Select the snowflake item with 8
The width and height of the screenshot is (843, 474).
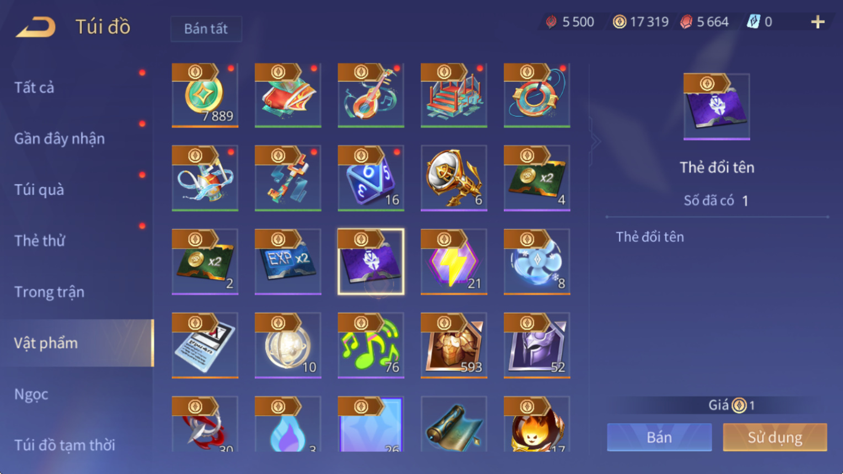coord(537,262)
